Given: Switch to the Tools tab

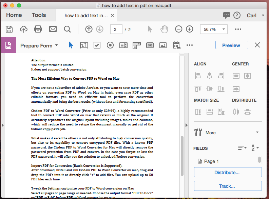Looking at the screenshot, I should 39,15.
